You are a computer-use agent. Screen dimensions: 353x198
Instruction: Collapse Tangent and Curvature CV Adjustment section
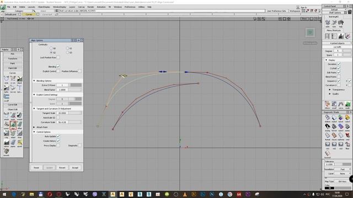[x=34, y=109]
